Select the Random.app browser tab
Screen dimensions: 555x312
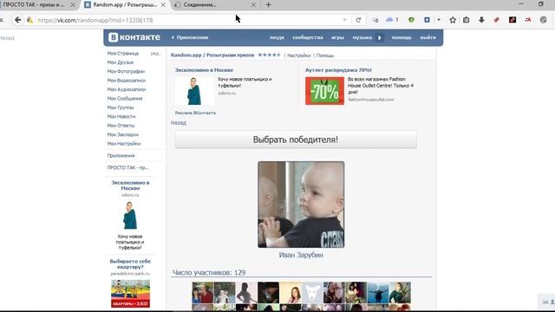pos(125,4)
